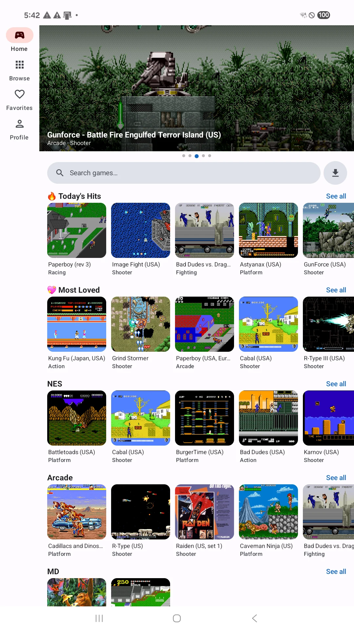The height and width of the screenshot is (630, 354).
Task: Open Cabal (USA) in Most Loved
Action: (268, 324)
